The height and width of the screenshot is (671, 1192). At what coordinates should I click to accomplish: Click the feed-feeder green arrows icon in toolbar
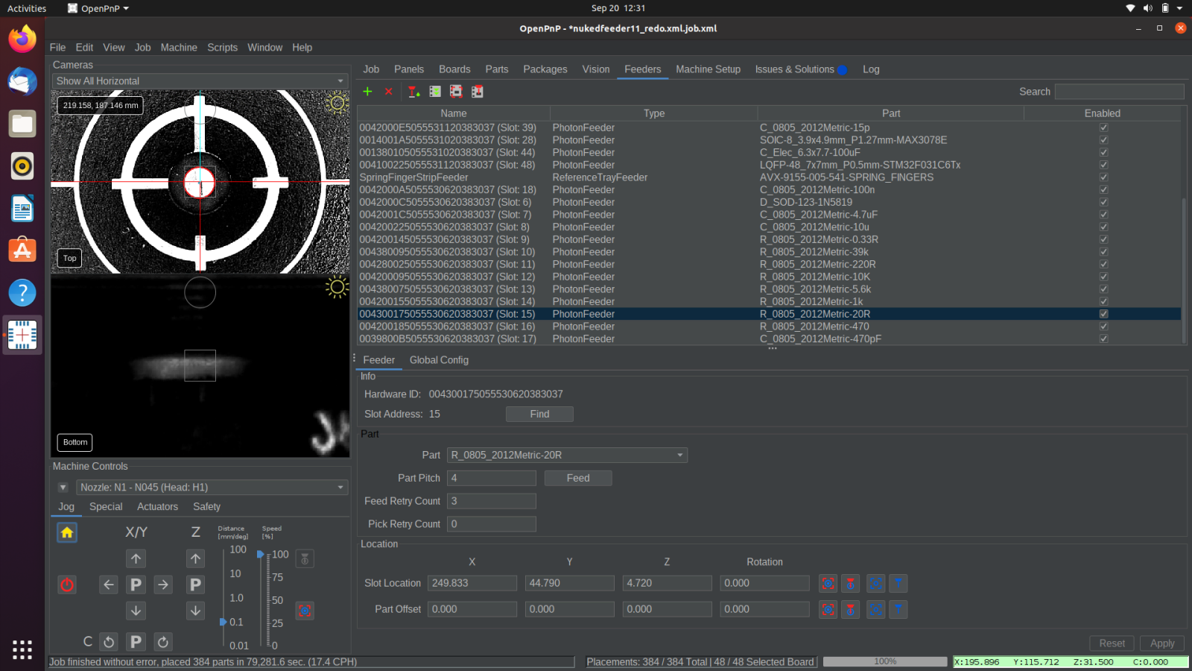coord(435,92)
